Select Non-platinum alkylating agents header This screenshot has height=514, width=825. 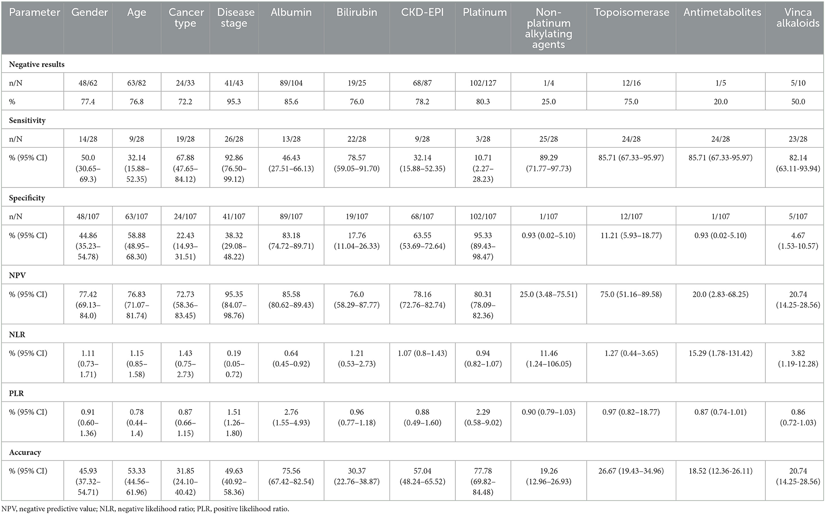pyautogui.click(x=548, y=28)
